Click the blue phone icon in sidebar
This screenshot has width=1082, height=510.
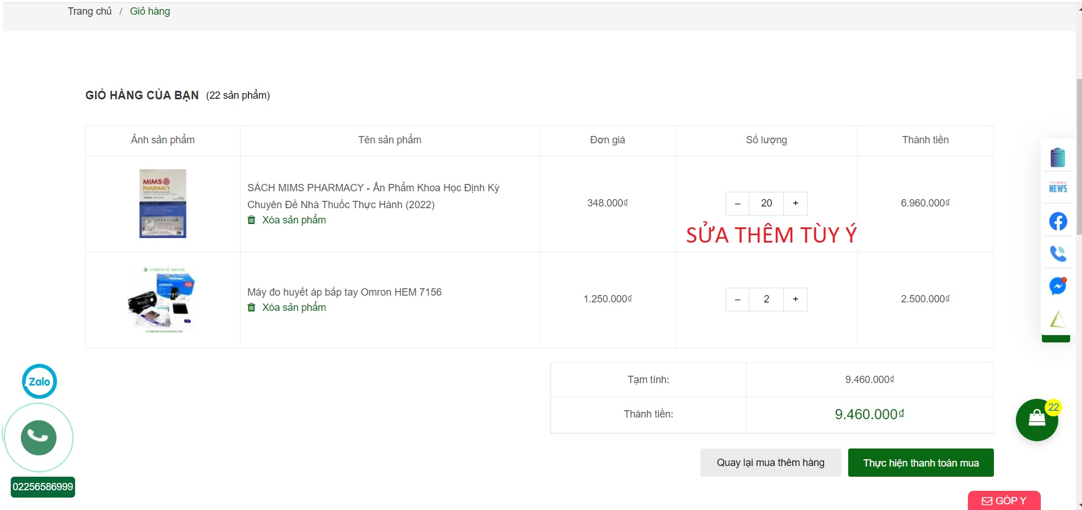[1058, 253]
